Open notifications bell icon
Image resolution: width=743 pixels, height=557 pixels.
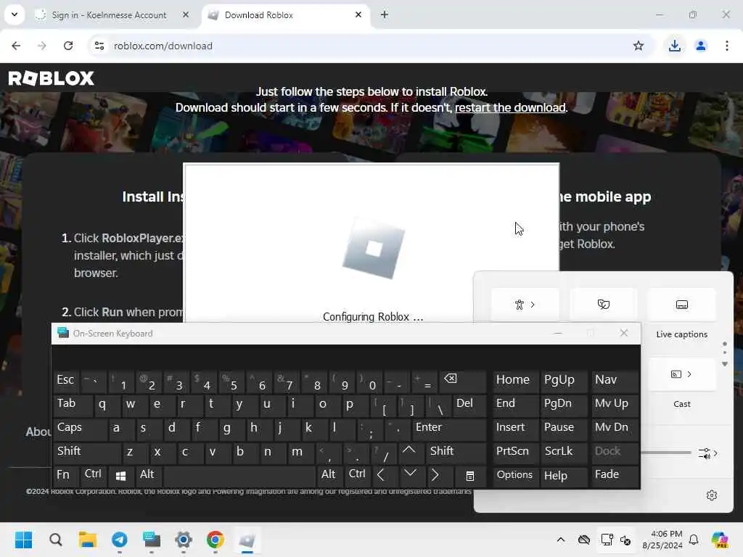click(693, 540)
